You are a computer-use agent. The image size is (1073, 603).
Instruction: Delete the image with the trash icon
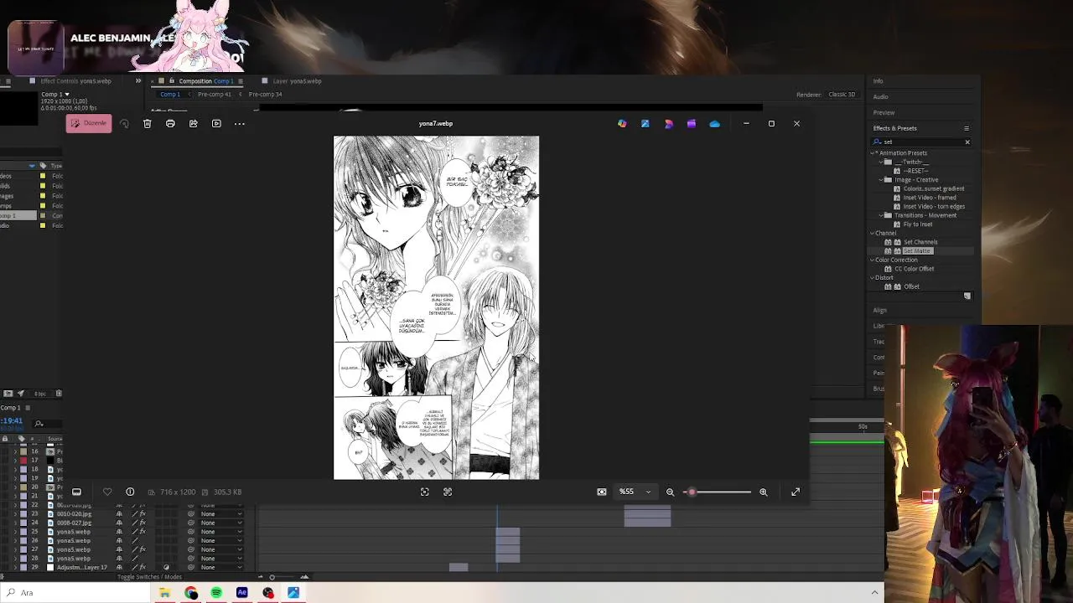pos(147,124)
